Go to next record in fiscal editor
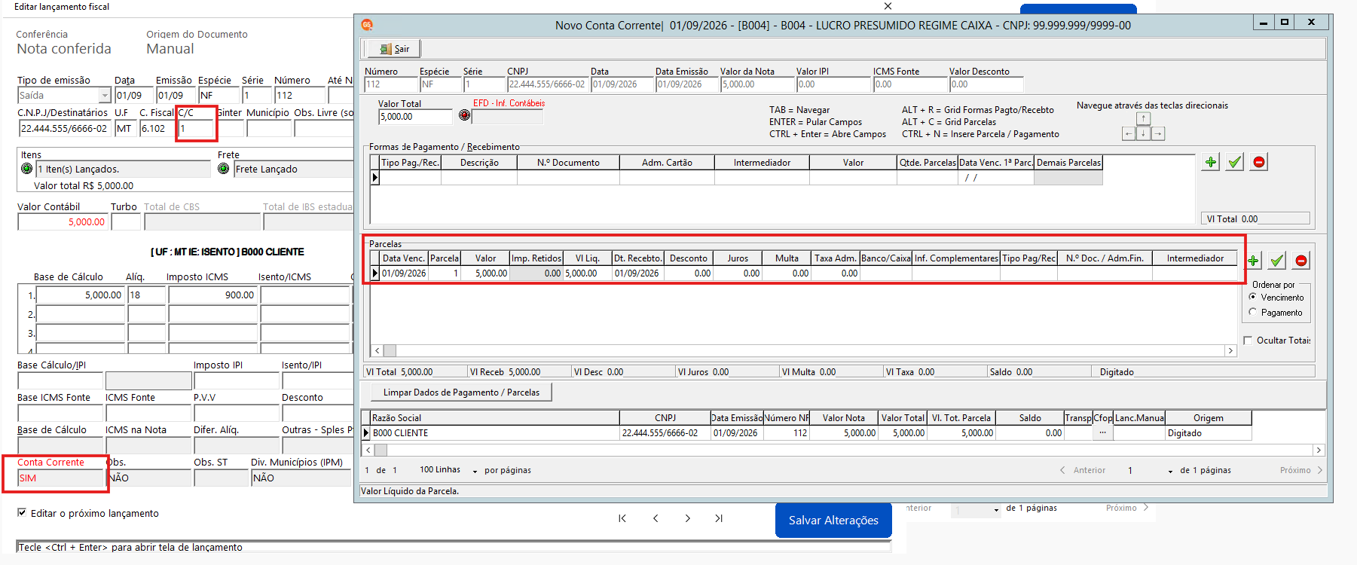 click(688, 518)
